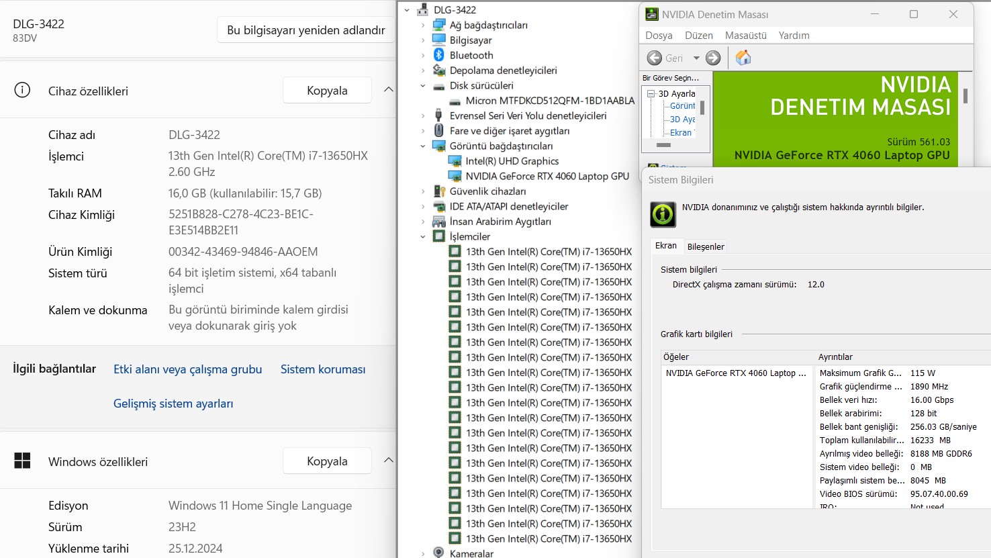Screen dimensions: 991x558
Task: Open the Yardım menu
Action: coord(794,36)
